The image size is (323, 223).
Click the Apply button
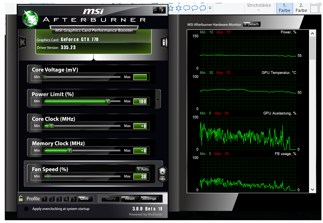click(x=110, y=198)
